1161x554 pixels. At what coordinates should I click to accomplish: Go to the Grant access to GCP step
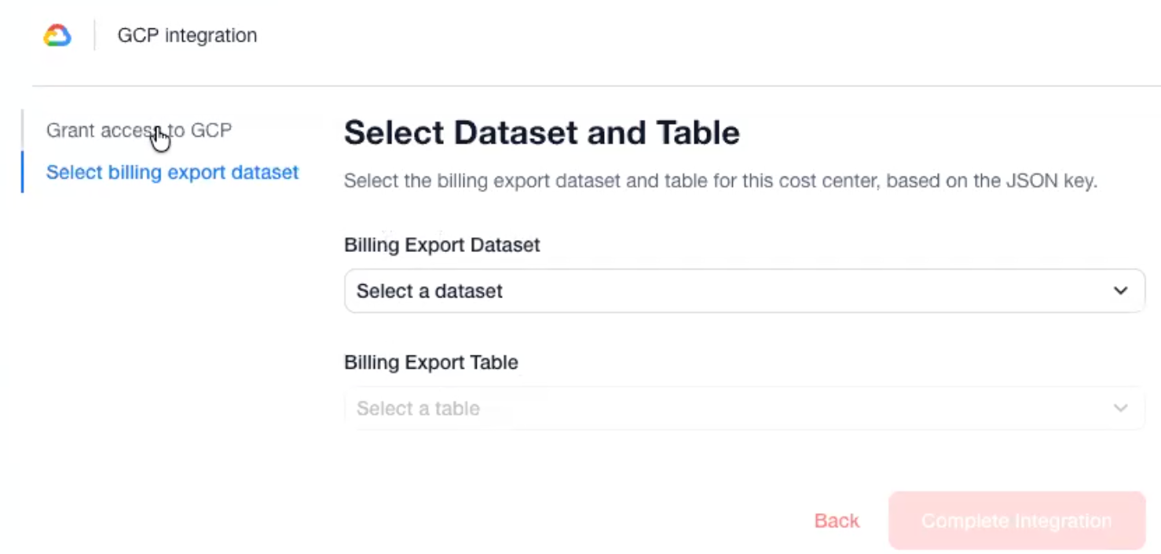coord(138,130)
